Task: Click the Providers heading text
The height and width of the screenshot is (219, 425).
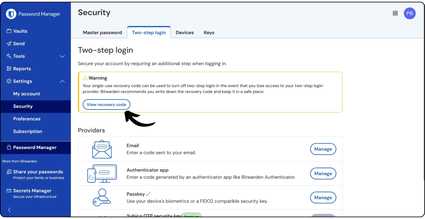Action: pos(91,130)
